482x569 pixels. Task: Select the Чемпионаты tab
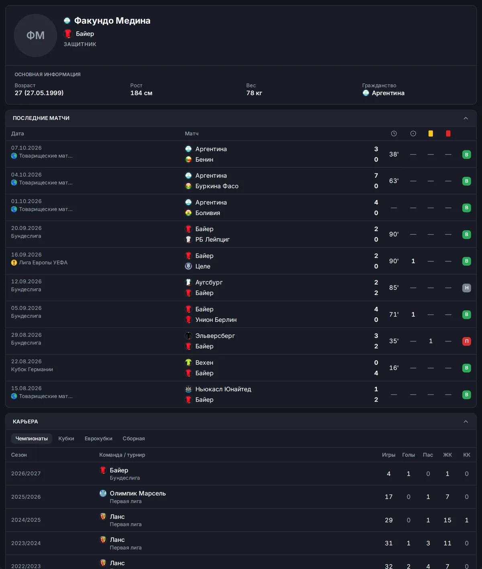pyautogui.click(x=31, y=439)
